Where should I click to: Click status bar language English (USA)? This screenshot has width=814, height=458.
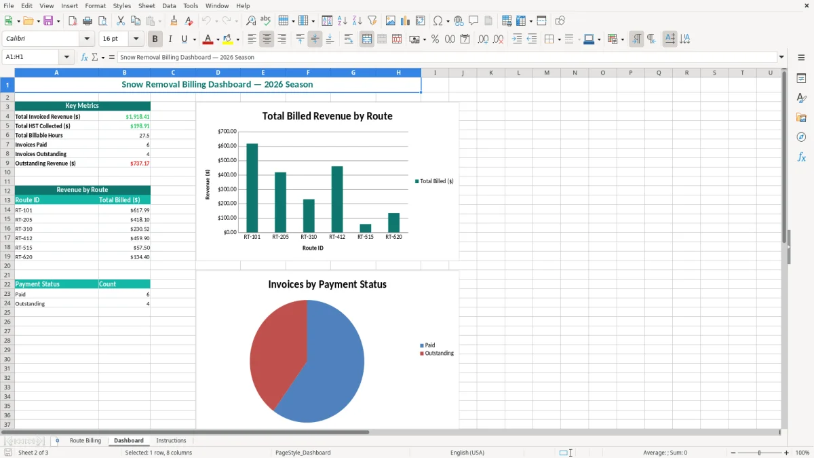[x=467, y=453]
